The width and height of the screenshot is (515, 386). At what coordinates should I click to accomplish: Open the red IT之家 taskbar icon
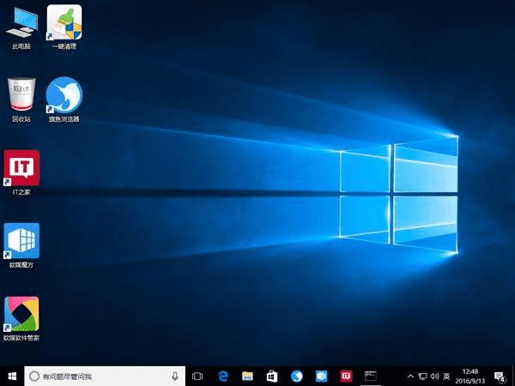click(346, 377)
